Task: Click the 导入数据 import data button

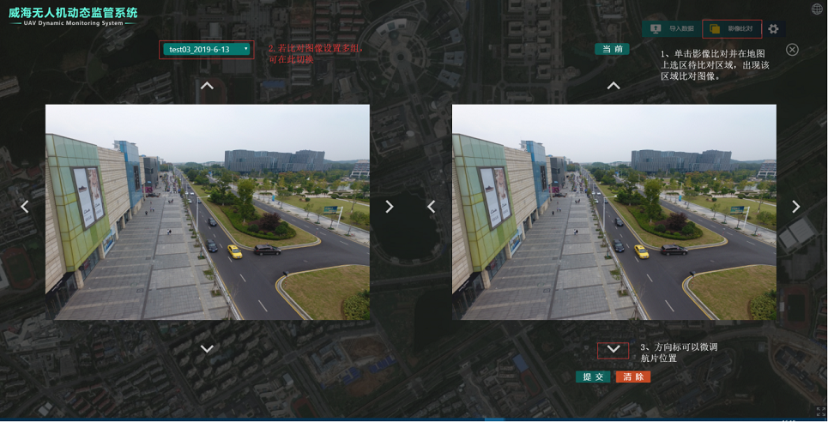Action: (x=672, y=29)
